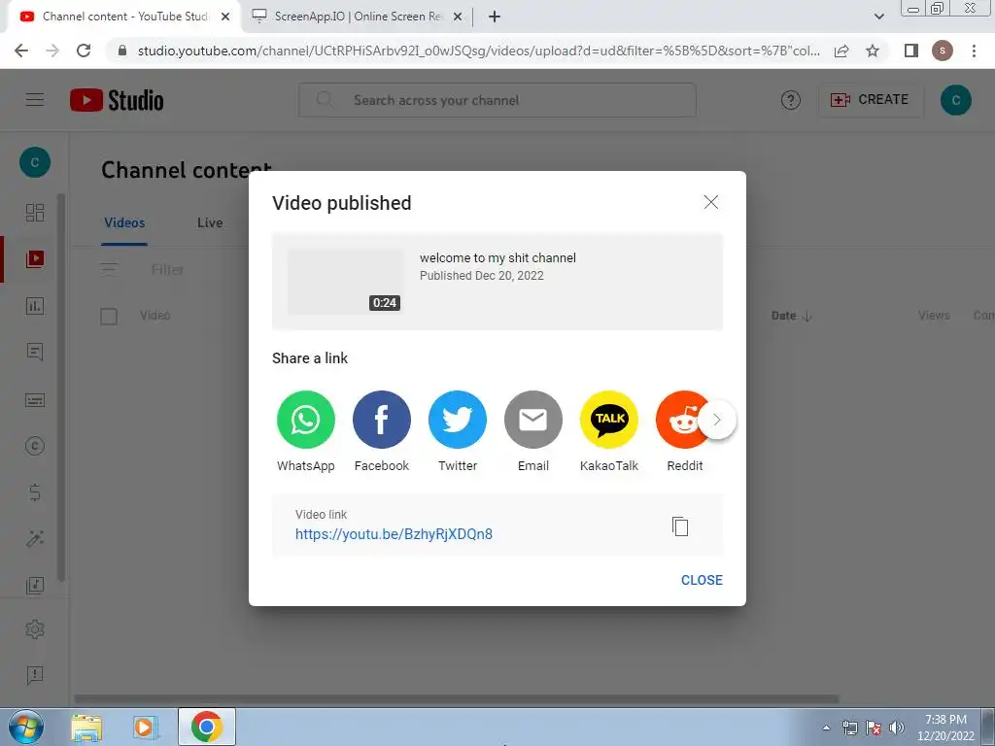The height and width of the screenshot is (746, 995).
Task: Dismiss Video published dialog with X
Action: click(x=710, y=202)
